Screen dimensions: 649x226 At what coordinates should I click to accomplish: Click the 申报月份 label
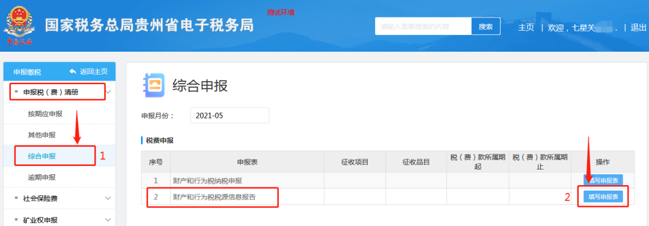coord(157,116)
